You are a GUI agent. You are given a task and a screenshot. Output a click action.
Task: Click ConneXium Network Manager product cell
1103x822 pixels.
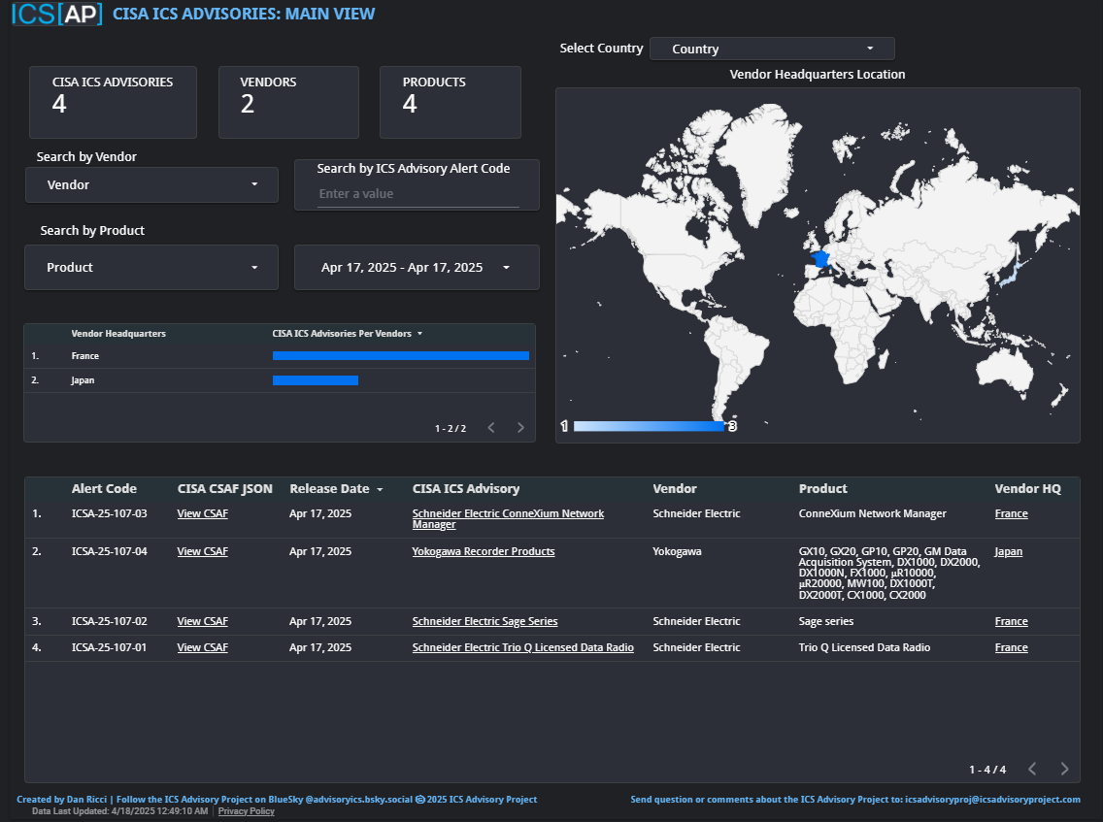pyautogui.click(x=872, y=514)
